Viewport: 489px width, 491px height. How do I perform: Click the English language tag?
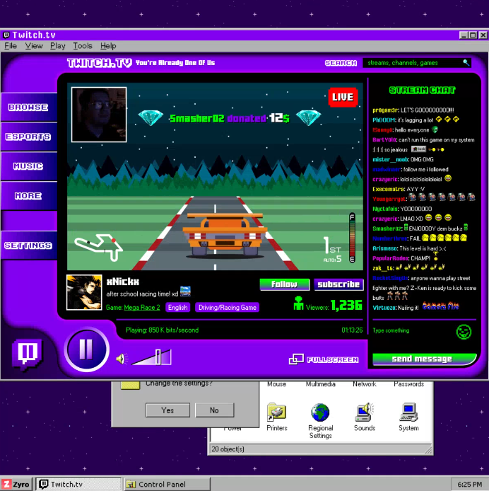point(177,308)
